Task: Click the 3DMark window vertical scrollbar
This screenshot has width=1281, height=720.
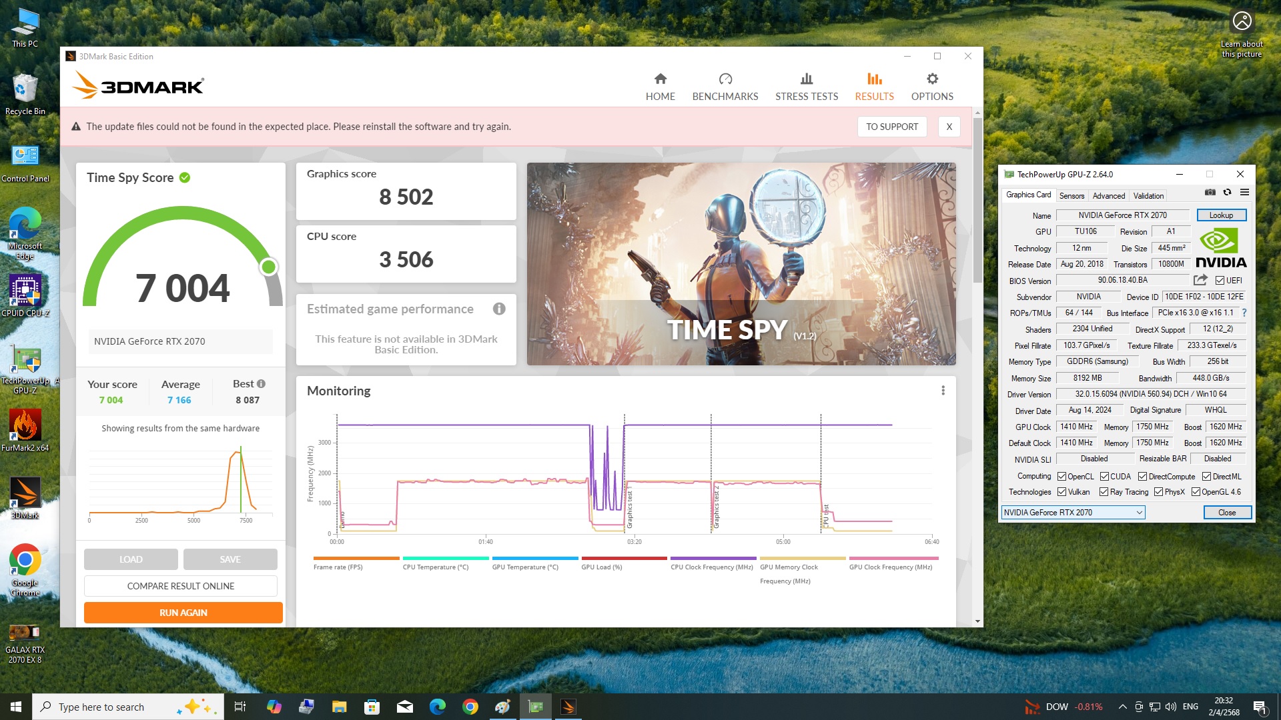Action: tap(977, 200)
